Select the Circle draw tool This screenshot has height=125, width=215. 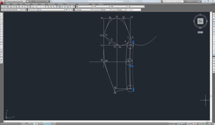click(1, 29)
